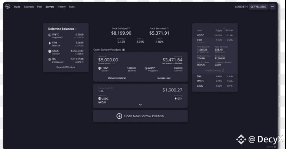The width and height of the screenshot is (286, 149).
Task: Click the WBTC coin icon in Dolomite Balances
Action: [x=50, y=35]
